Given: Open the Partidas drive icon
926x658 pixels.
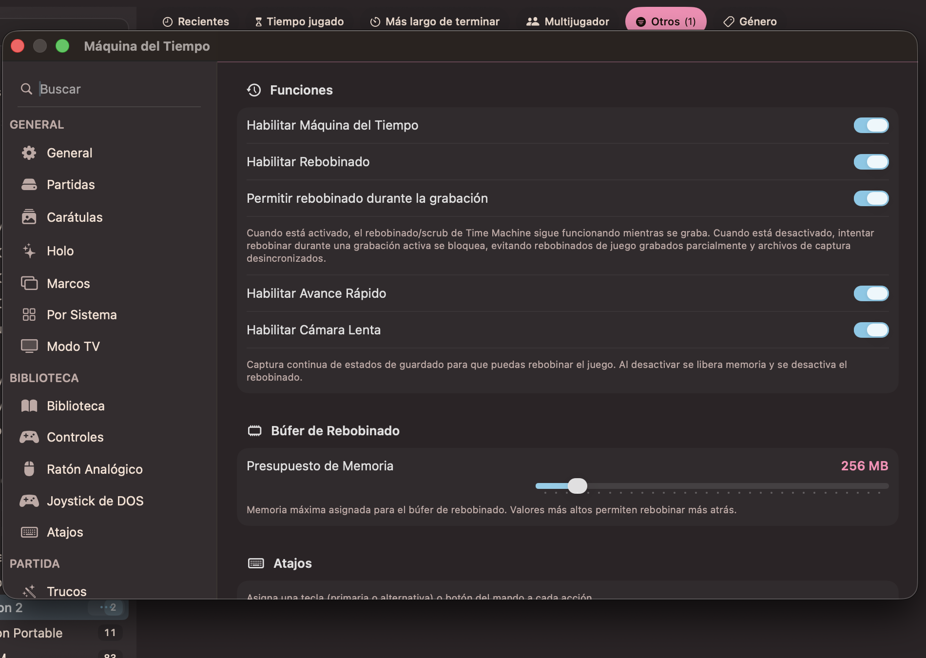Looking at the screenshot, I should 29,184.
